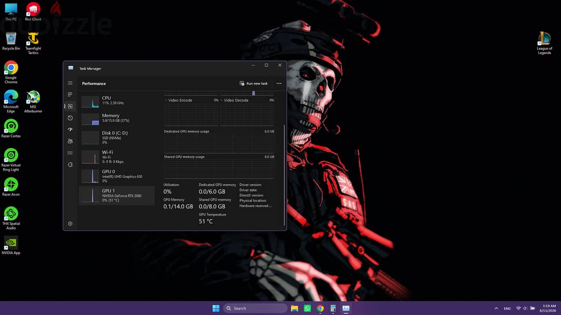
Task: Select Google Chrome desktop icon
Action: pos(11,72)
